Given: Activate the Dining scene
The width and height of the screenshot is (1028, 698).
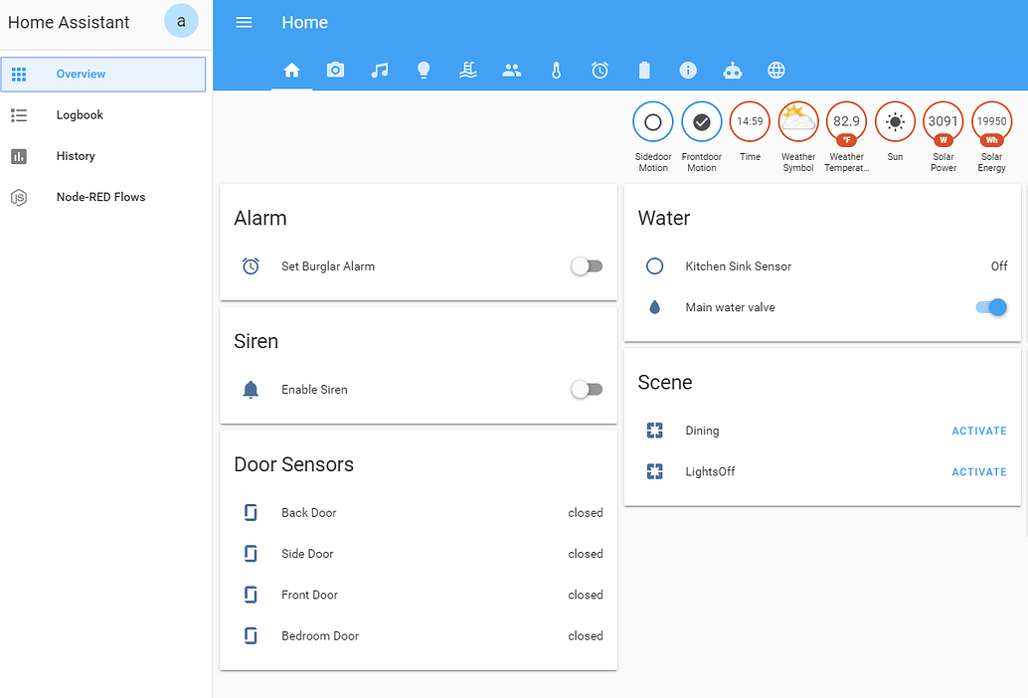Looking at the screenshot, I should click(979, 431).
